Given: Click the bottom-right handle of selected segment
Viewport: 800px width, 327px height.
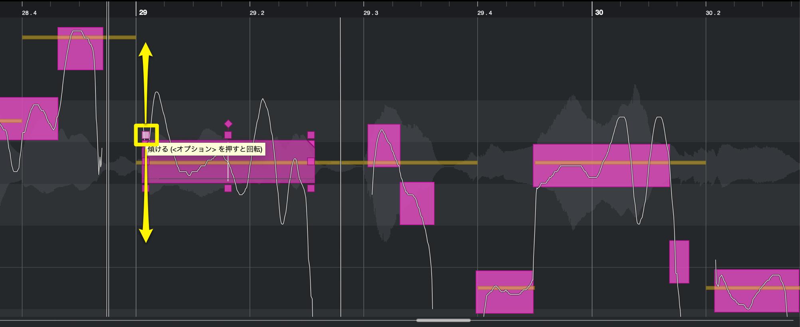Looking at the screenshot, I should pyautogui.click(x=311, y=188).
